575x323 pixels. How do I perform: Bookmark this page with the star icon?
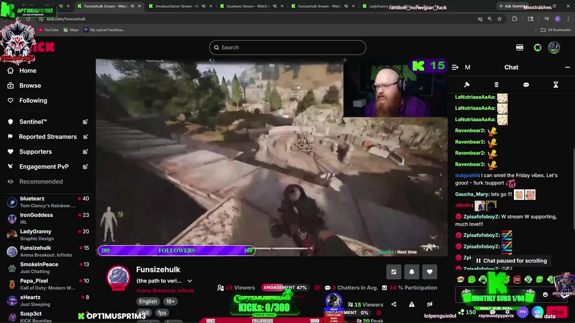click(499, 19)
